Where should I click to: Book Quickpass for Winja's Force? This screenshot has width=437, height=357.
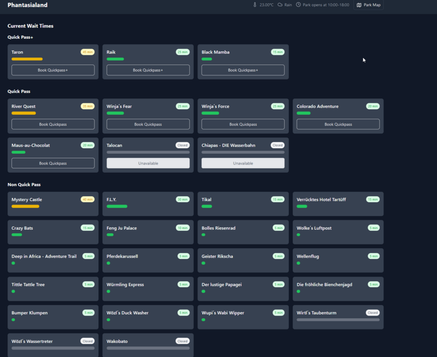click(243, 124)
